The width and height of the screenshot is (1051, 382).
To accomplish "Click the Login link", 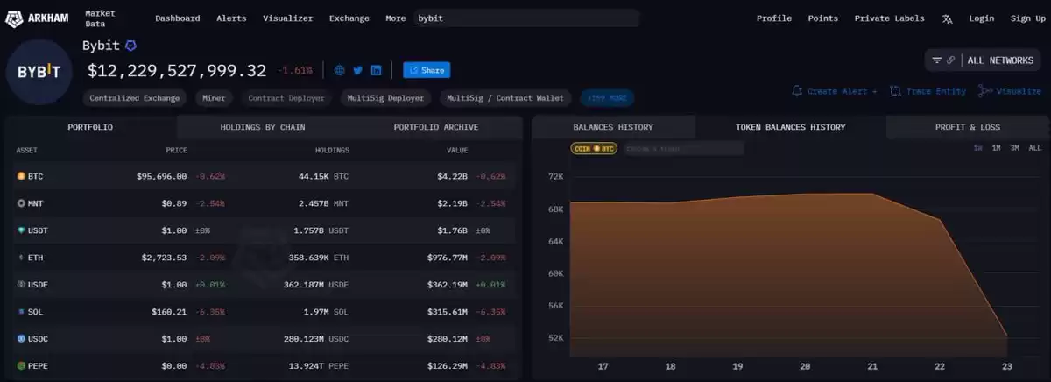I will coord(982,18).
